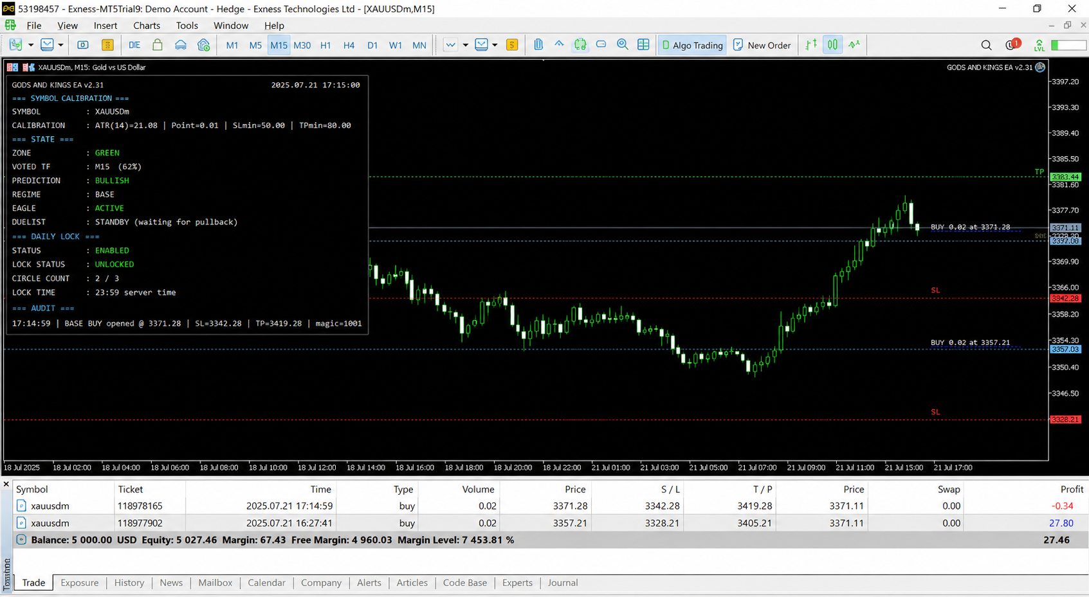This screenshot has width=1089, height=597.
Task: Close the Toolbox panel with the X
Action: click(6, 484)
